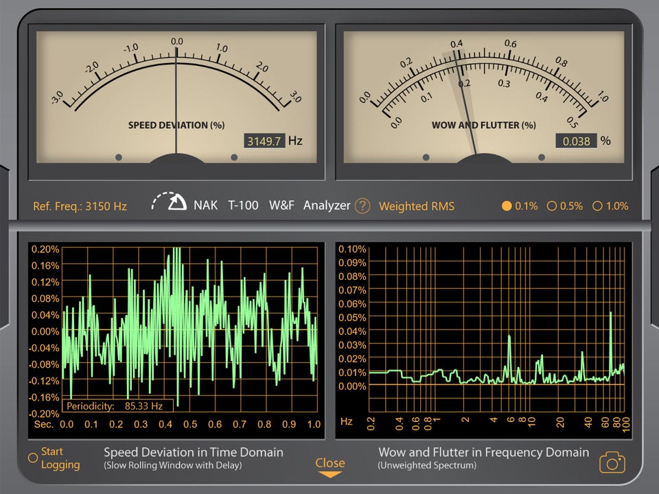Toggle the Start Logging circle
This screenshot has height=494, width=659.
[x=32, y=458]
